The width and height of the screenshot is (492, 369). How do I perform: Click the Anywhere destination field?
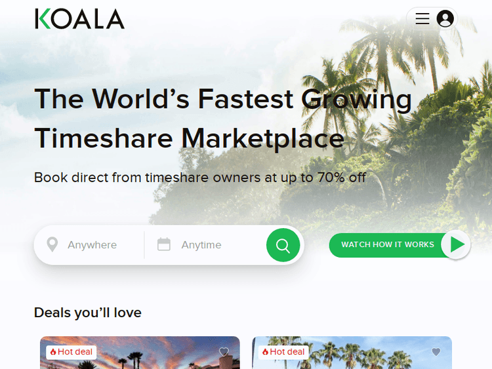[x=92, y=245]
